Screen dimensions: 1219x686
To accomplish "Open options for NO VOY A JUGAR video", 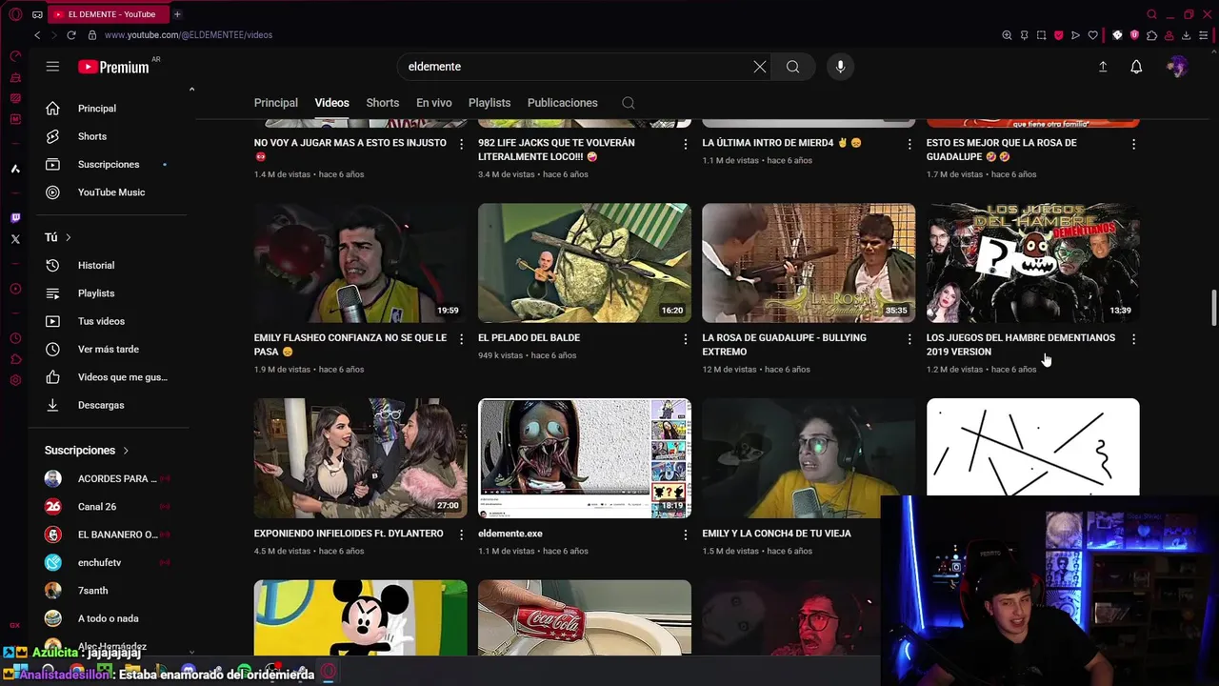I will coord(461,144).
